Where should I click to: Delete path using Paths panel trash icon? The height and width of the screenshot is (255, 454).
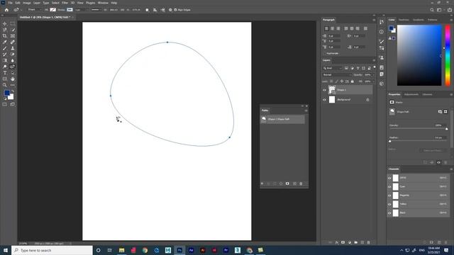[301, 183]
